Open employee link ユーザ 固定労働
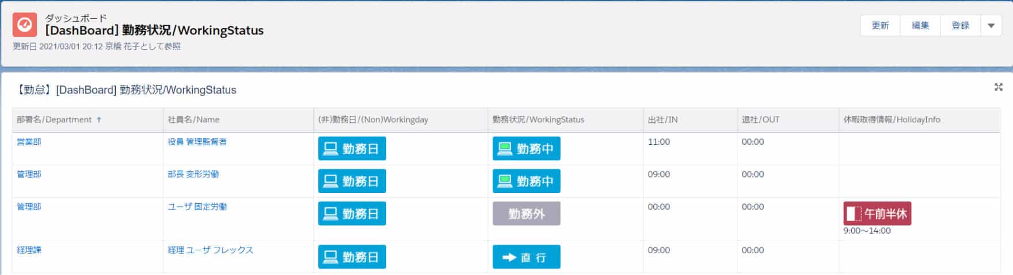This screenshot has height=275, width=1013. [197, 207]
